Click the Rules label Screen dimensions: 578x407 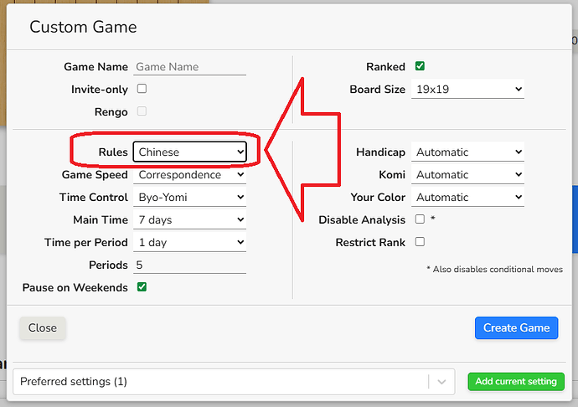click(x=113, y=152)
